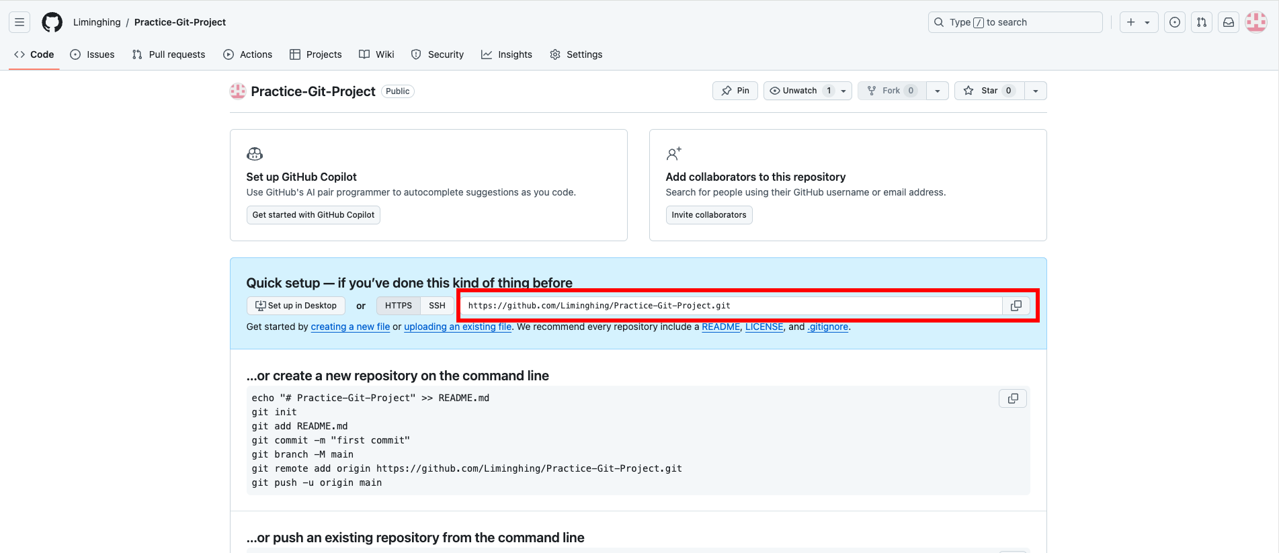Expand the fork options caret

938,91
